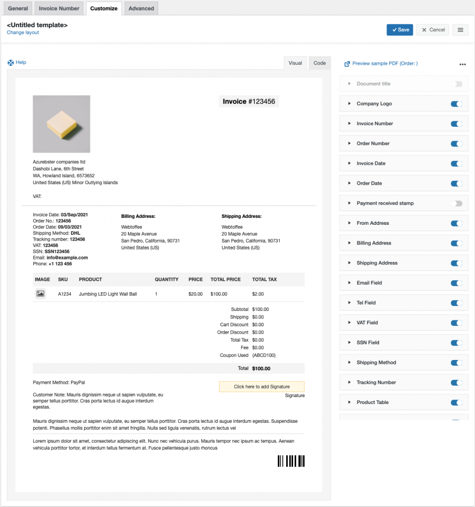Expand the Company Logo section arrow
The width and height of the screenshot is (475, 507).
tap(349, 103)
